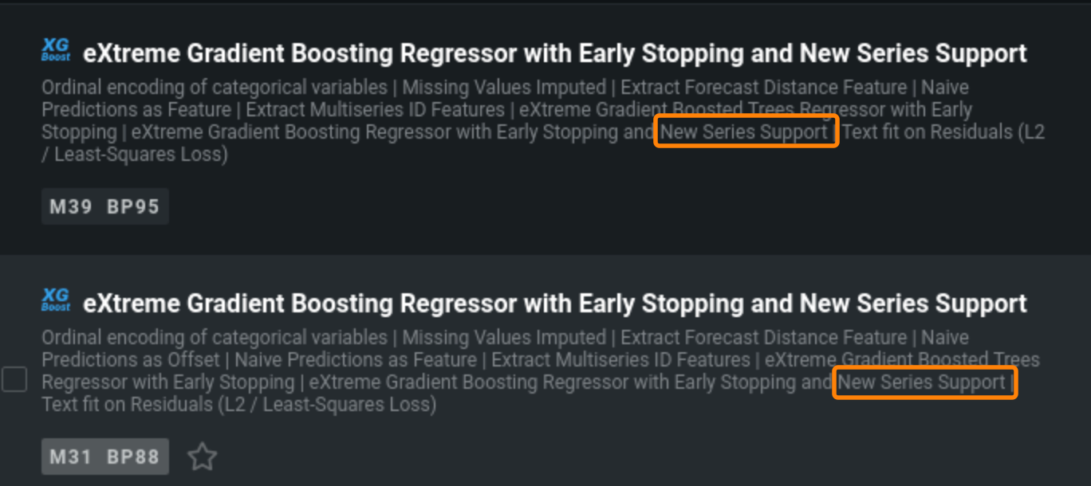Open the M39 model title

click(555, 53)
